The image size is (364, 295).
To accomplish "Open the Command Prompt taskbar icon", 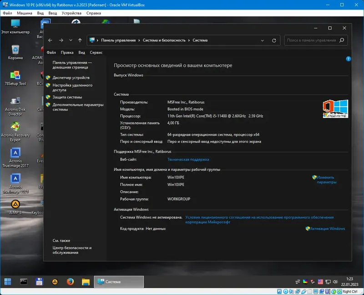I will click(x=24, y=281).
